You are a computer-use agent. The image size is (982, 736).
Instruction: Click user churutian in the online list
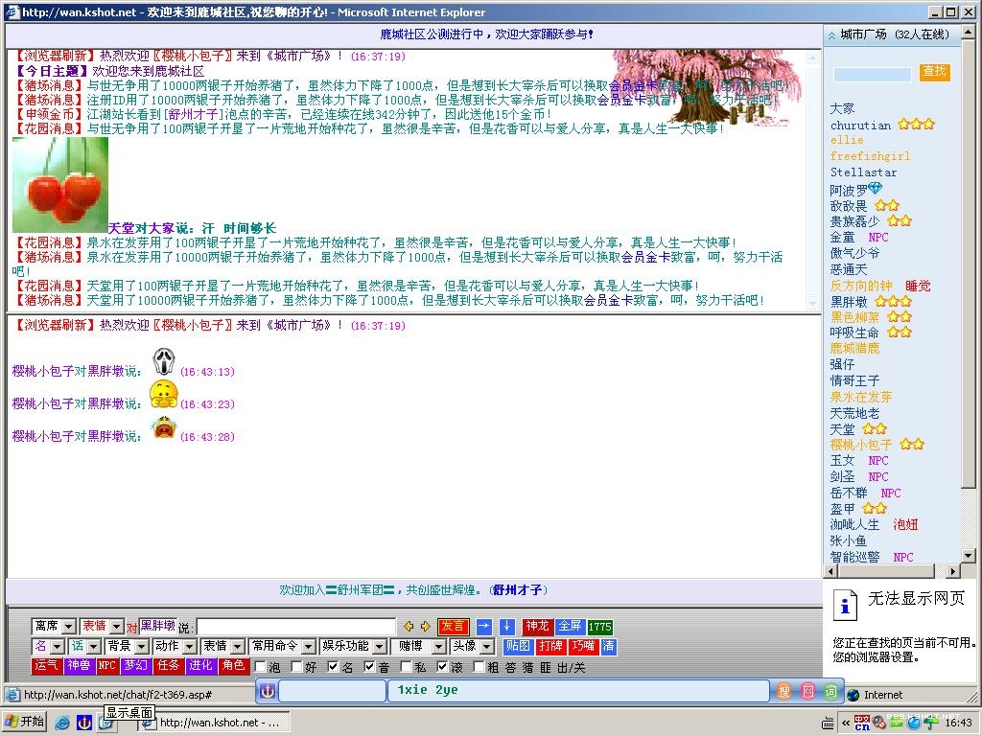(x=860, y=125)
